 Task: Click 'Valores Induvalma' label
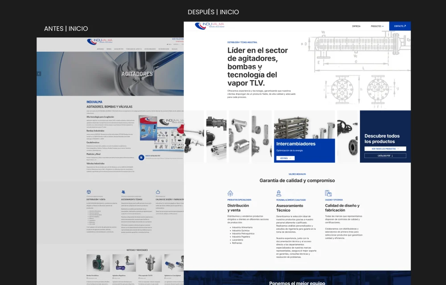297,174
